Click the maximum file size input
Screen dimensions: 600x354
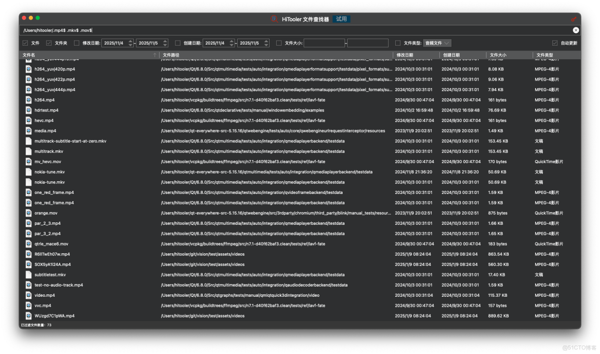[368, 43]
